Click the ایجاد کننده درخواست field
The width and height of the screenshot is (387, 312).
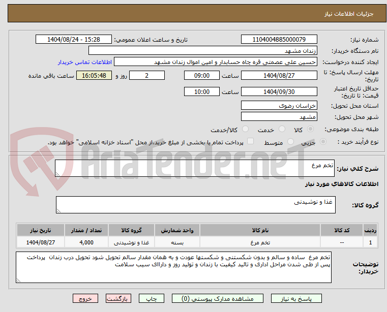coord(216,62)
